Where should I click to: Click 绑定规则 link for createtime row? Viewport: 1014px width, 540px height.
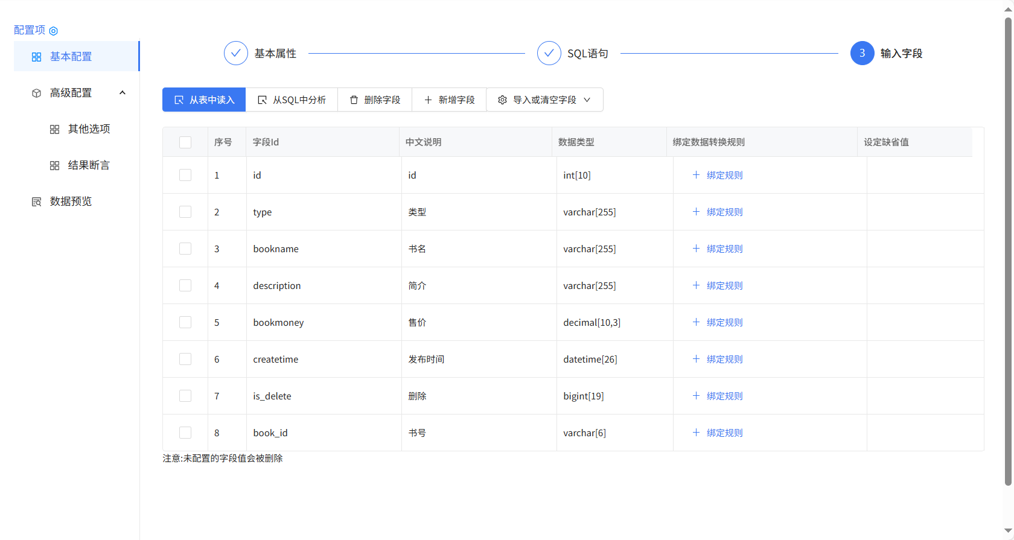(725, 359)
